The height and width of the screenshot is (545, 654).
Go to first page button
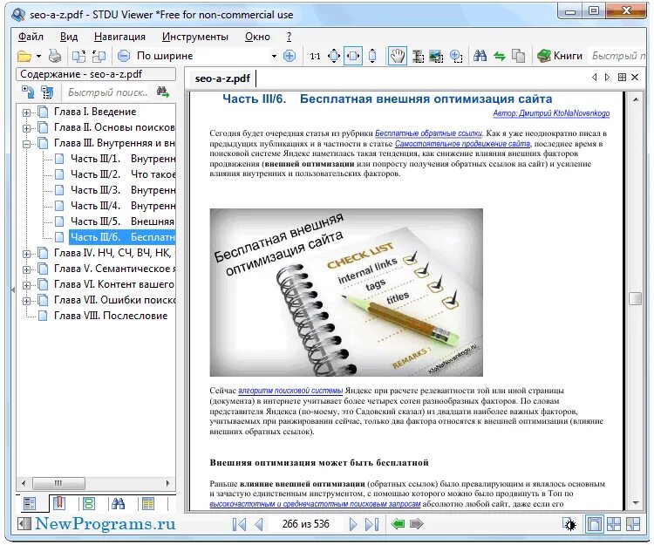(x=239, y=524)
